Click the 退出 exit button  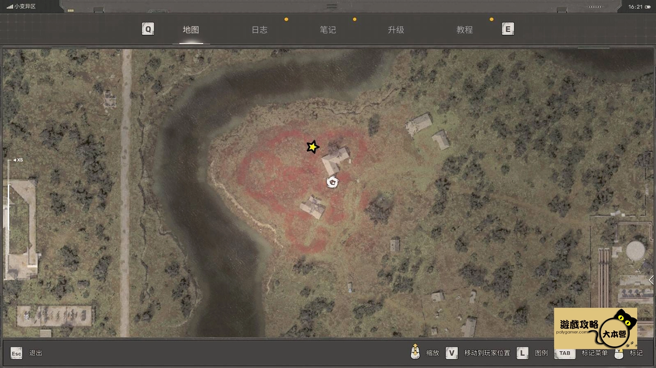pos(36,353)
